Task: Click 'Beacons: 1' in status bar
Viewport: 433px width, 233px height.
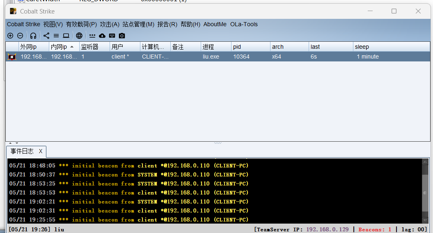Action: (375, 229)
